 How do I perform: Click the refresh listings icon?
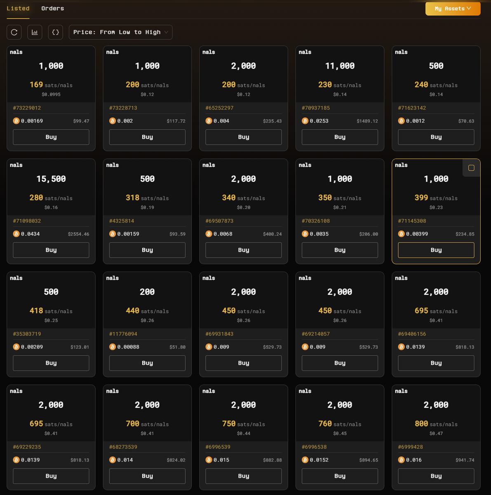[14, 32]
